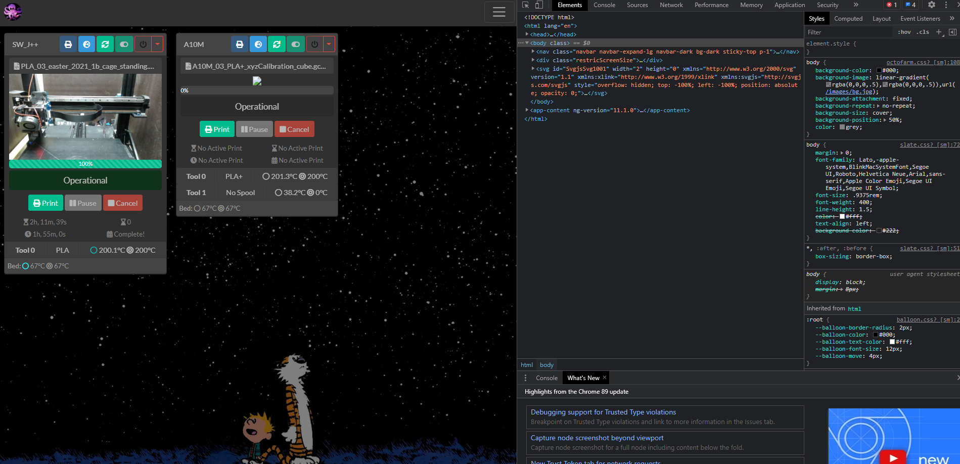Screen dimensions: 960x464
Task: Open the Computed styles tab
Action: [849, 18]
